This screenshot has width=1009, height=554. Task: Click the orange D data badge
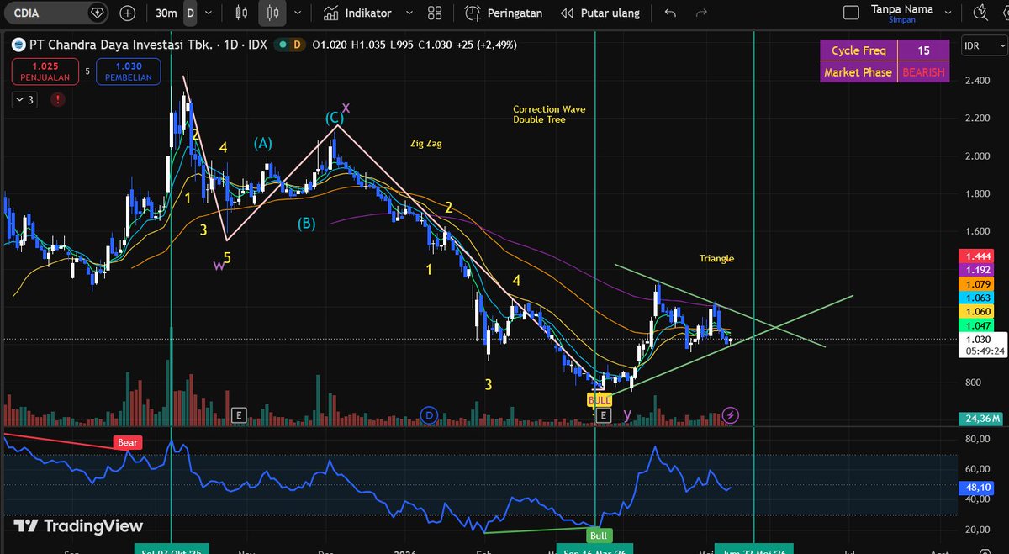point(298,45)
